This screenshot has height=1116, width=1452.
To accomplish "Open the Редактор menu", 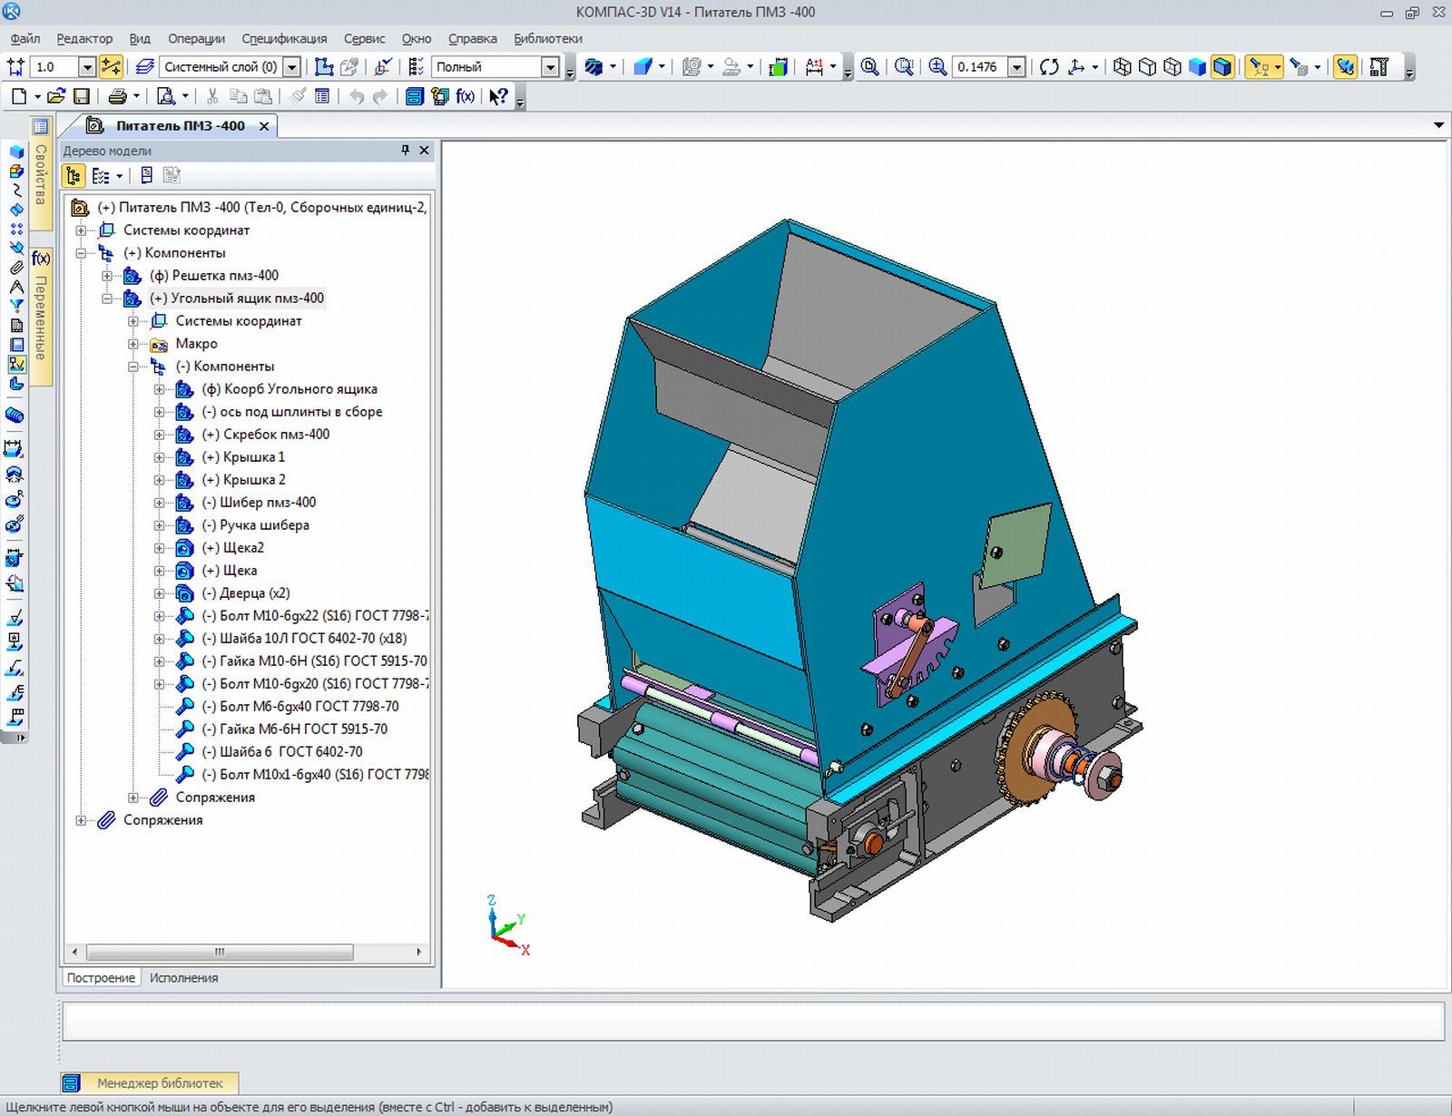I will pyautogui.click(x=84, y=39).
